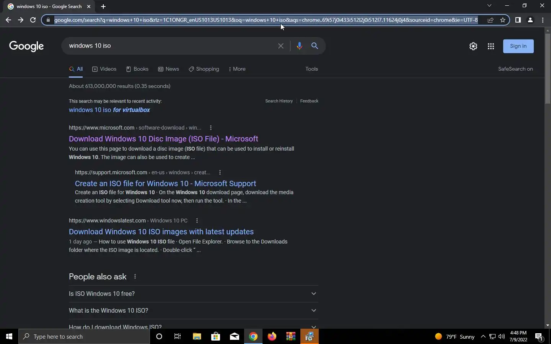Image resolution: width=551 pixels, height=344 pixels.
Task: Open the Windows Start menu
Action: (x=9, y=337)
